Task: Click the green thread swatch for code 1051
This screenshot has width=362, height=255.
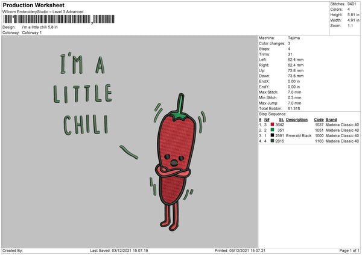Action: point(272,130)
